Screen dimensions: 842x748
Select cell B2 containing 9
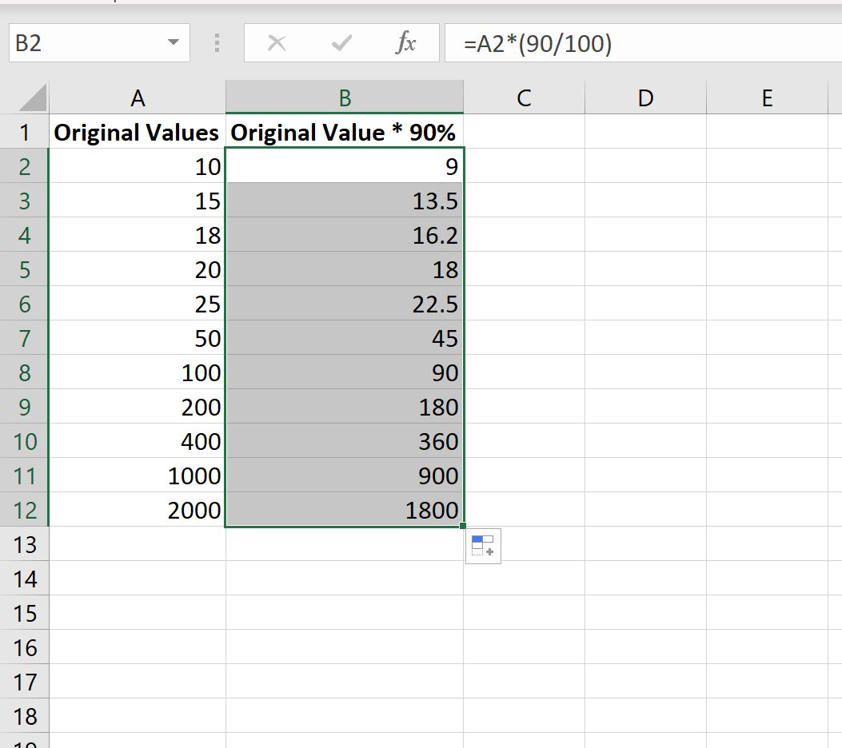(344, 167)
